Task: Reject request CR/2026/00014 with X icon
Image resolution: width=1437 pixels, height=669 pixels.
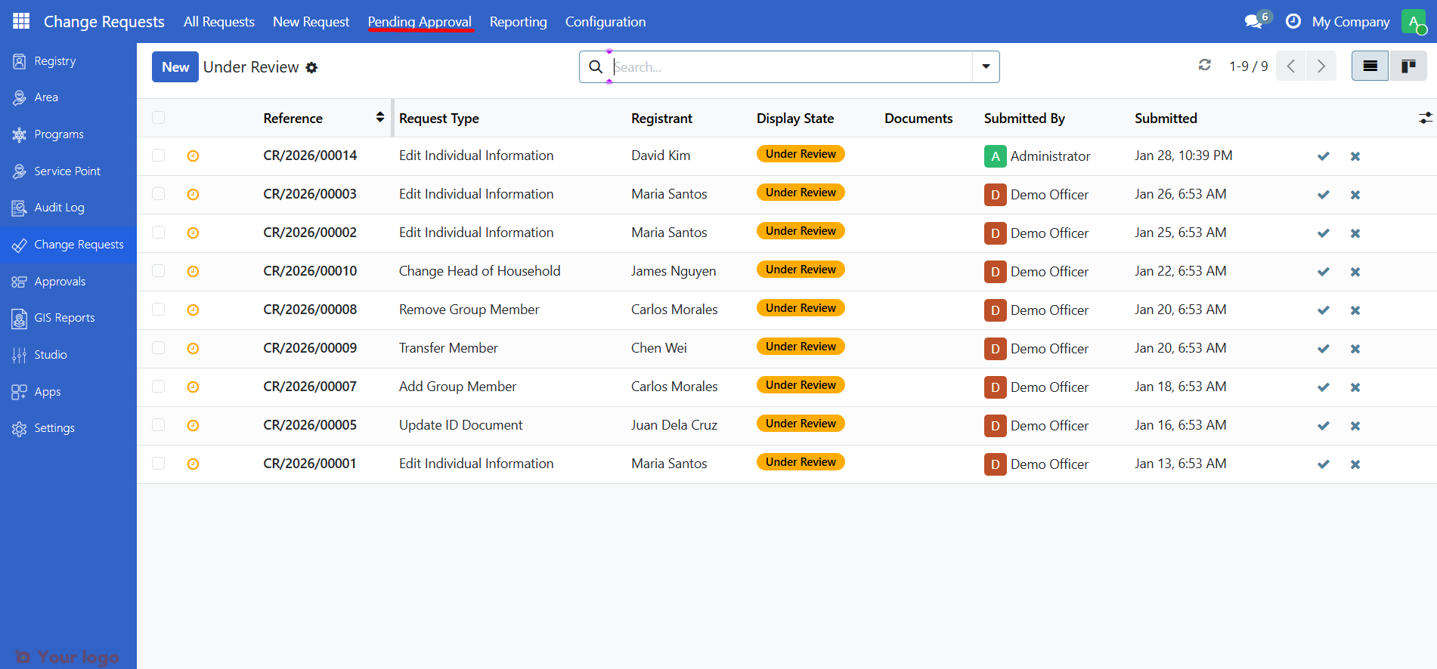Action: coord(1355,156)
